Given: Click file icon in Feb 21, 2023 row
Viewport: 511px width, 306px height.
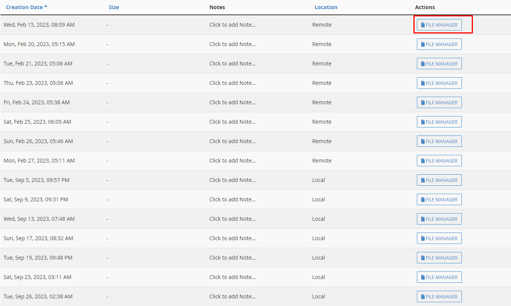Looking at the screenshot, I should point(423,64).
